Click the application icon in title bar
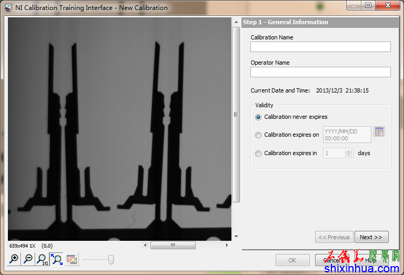This screenshot has height=275, width=404. [8, 8]
